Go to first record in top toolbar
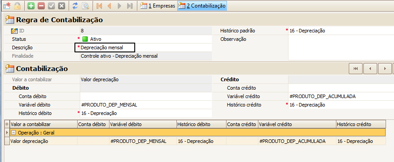Image resolution: width=394 pixels, height=162 pixels. pyautogui.click(x=100, y=5)
